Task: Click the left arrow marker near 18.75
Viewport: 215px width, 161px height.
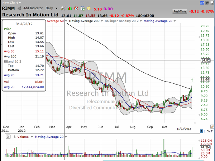Action: (199, 37)
